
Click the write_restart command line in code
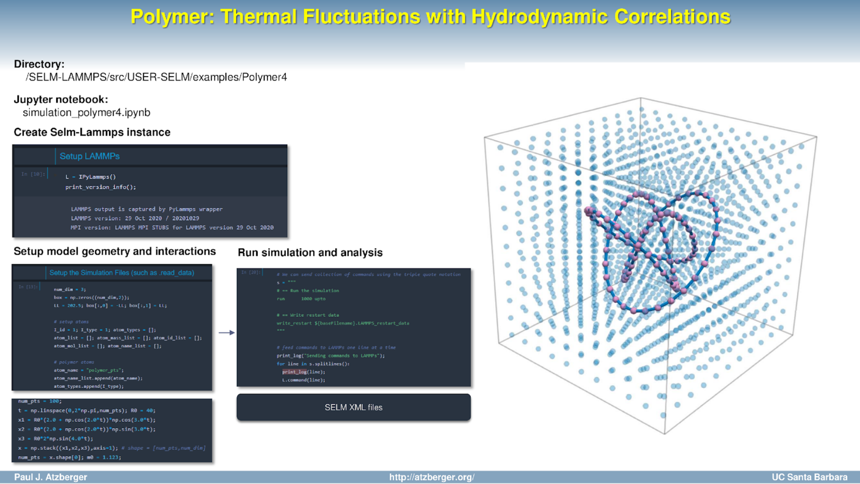click(342, 323)
